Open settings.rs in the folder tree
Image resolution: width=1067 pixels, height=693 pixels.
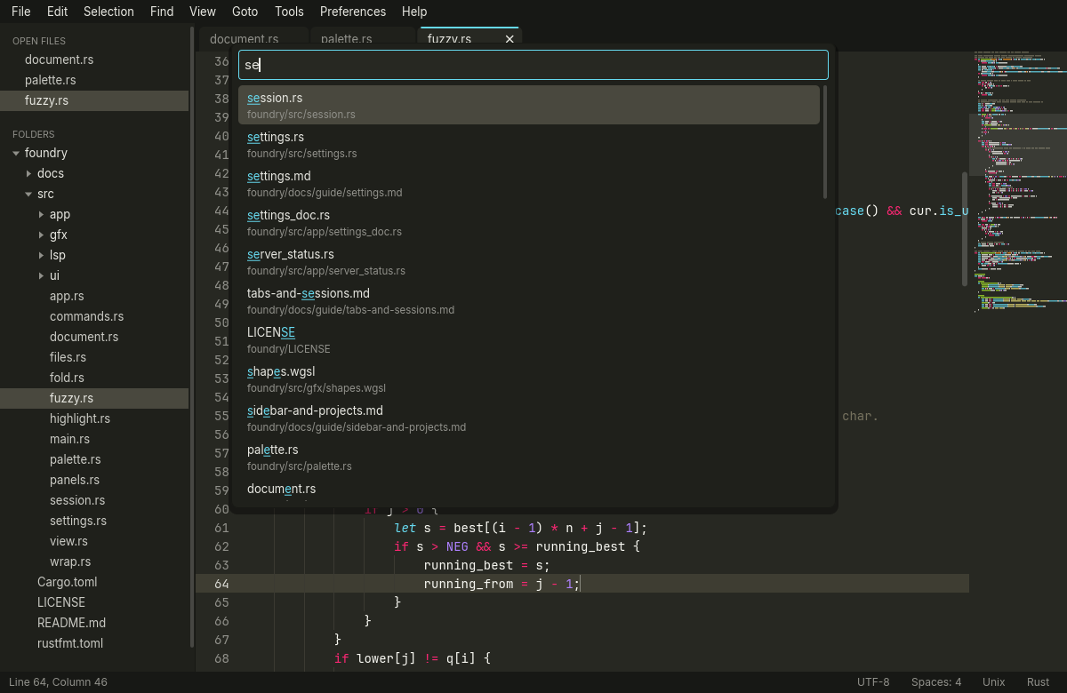pyautogui.click(x=94, y=521)
